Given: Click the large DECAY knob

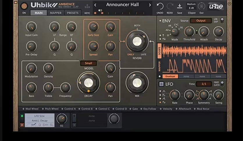Looking at the screenshot, I should (x=88, y=83).
